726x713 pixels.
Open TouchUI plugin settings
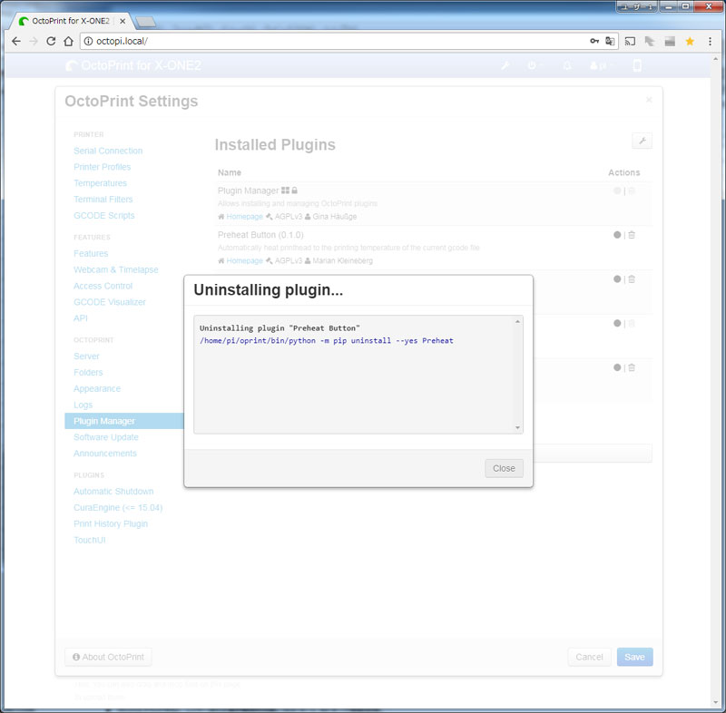coord(90,540)
